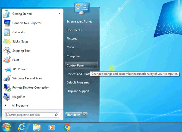Click the Snipping Tool text label

coord(21,51)
